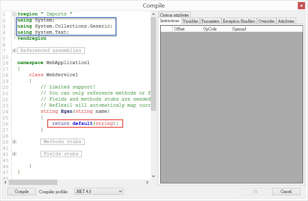Switch to the Variables tab
This screenshot has height=201, width=308.
190,21
